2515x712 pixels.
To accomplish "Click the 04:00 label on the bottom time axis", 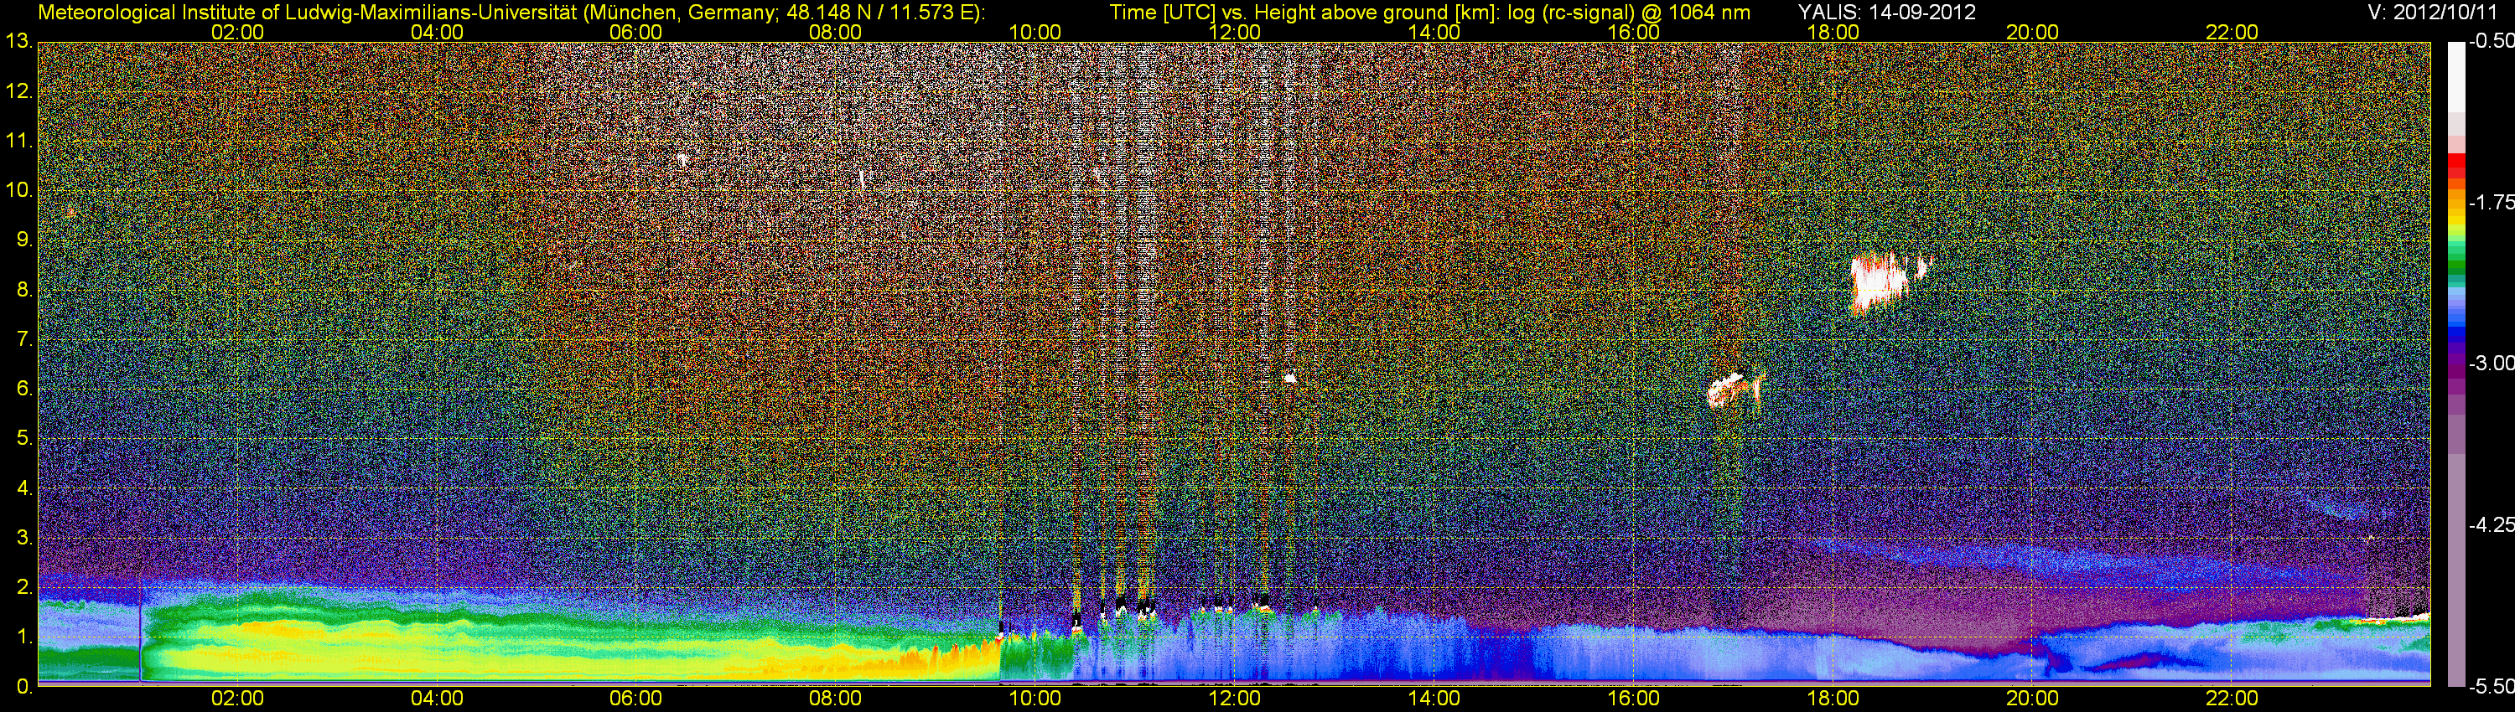I will pyautogui.click(x=437, y=699).
